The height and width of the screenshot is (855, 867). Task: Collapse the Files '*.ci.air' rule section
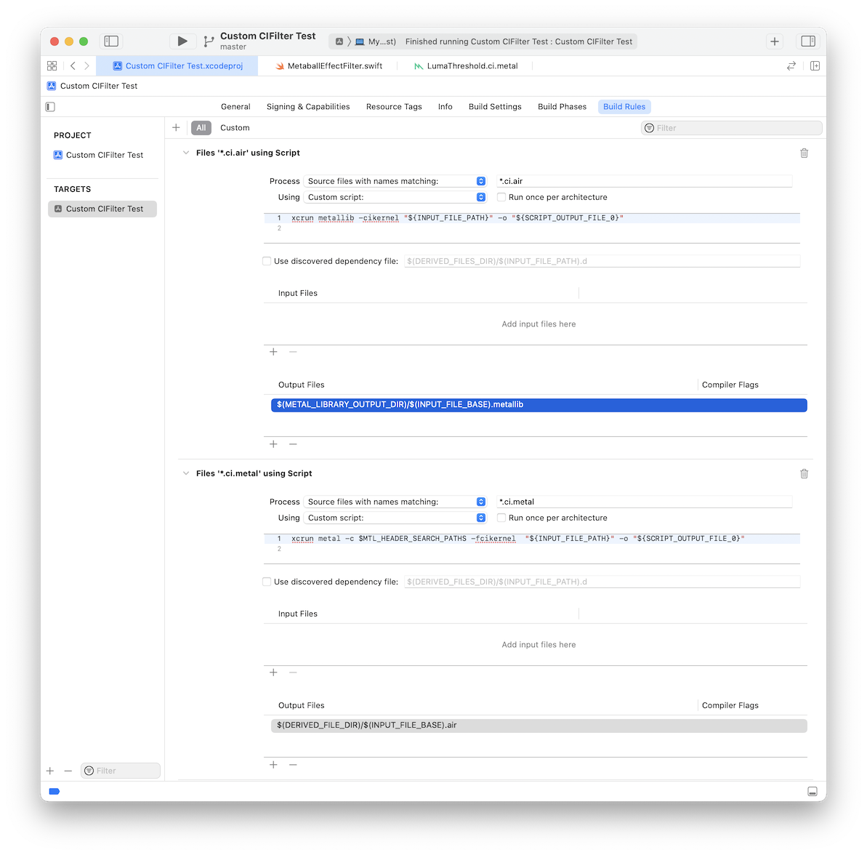point(186,153)
